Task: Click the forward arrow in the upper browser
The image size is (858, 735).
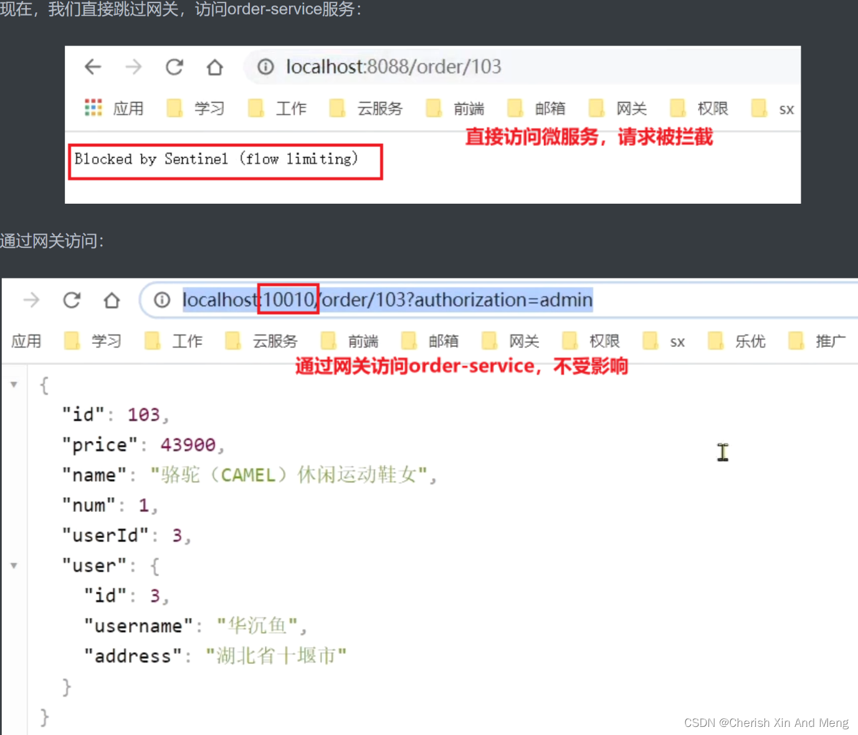Action: pyautogui.click(x=133, y=67)
